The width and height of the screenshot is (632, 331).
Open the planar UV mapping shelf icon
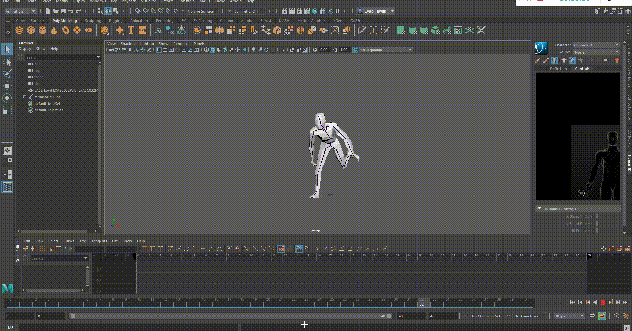[401, 30]
